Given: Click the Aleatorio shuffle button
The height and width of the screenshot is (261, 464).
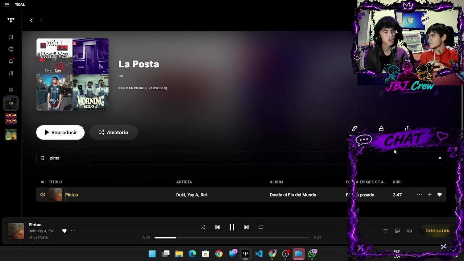Looking at the screenshot, I should point(113,132).
